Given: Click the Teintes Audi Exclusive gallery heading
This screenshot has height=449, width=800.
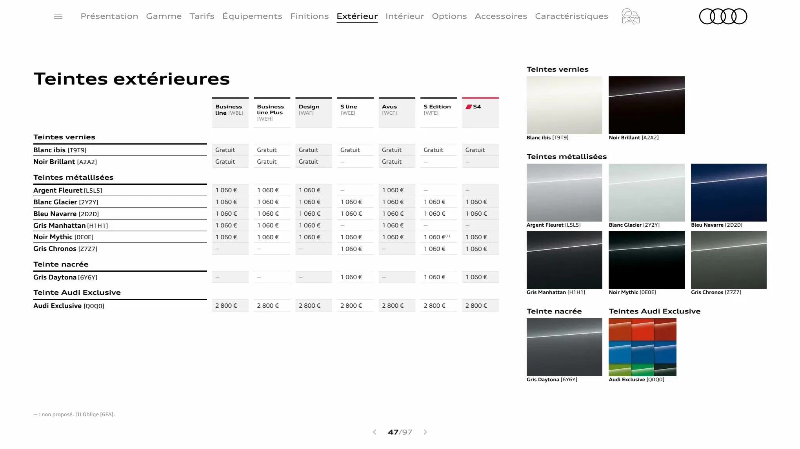Looking at the screenshot, I should point(655,311).
